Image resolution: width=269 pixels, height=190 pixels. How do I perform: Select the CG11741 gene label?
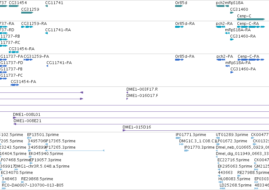(54, 3)
